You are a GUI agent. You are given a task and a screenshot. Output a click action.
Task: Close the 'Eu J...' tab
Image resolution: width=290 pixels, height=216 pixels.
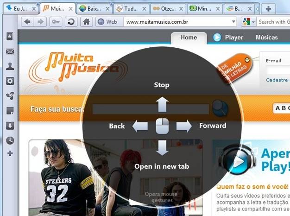click(34, 9)
